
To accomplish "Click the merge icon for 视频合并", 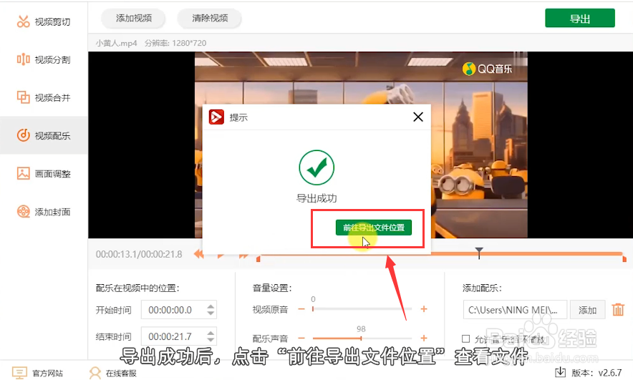I will 24,97.
